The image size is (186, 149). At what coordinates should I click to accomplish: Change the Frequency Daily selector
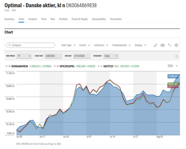coord(111,56)
